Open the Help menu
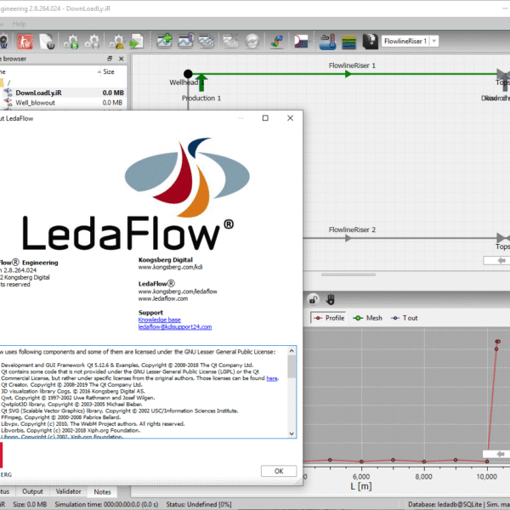This screenshot has height=510, width=510. pyautogui.click(x=19, y=24)
